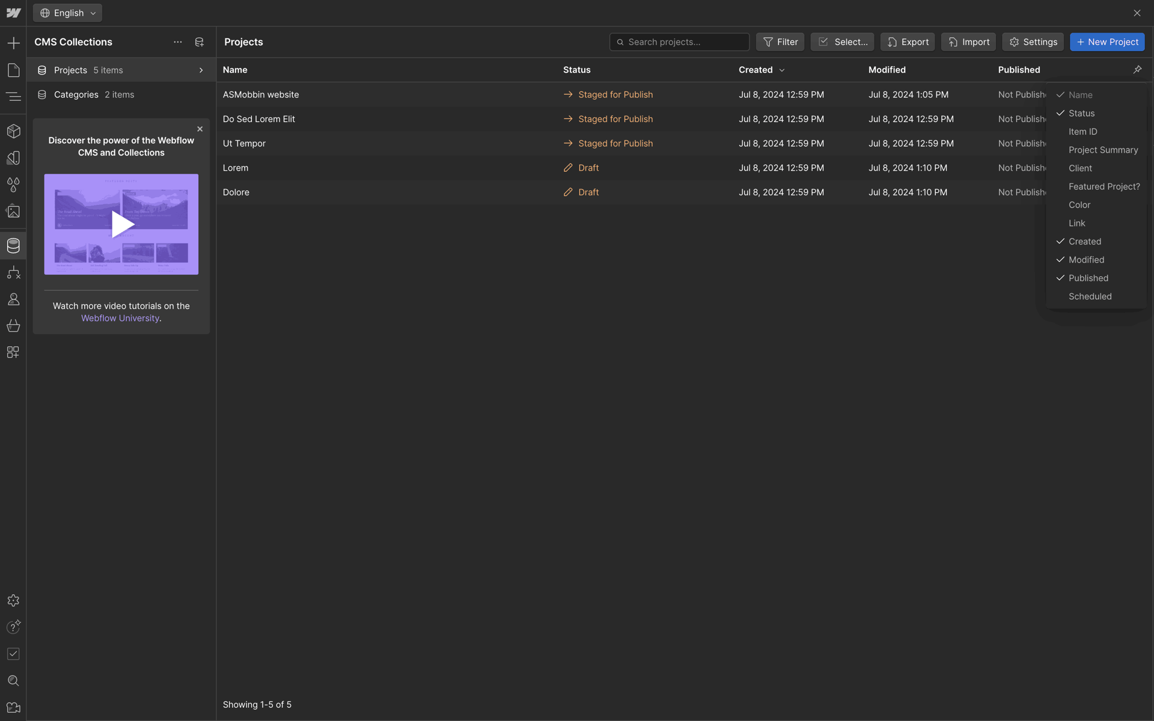Sort by the Published column header

coord(1019,70)
